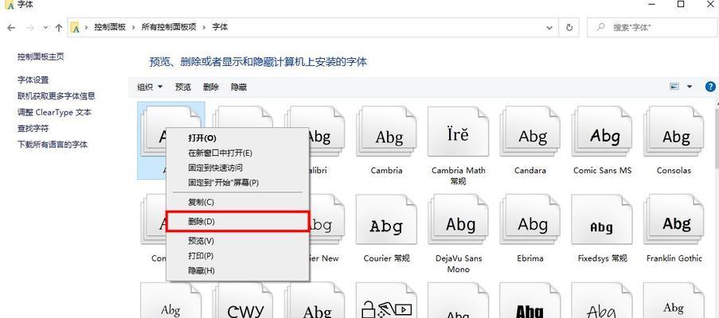Select the DejaVu Sans Mono font icon
This screenshot has height=318, width=719.
[x=458, y=220]
